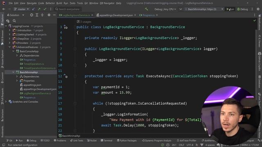This screenshot has height=147, width=262.
Task: Click the Collapse All icon in Solution panel
Action: pyautogui.click(x=42, y=15)
